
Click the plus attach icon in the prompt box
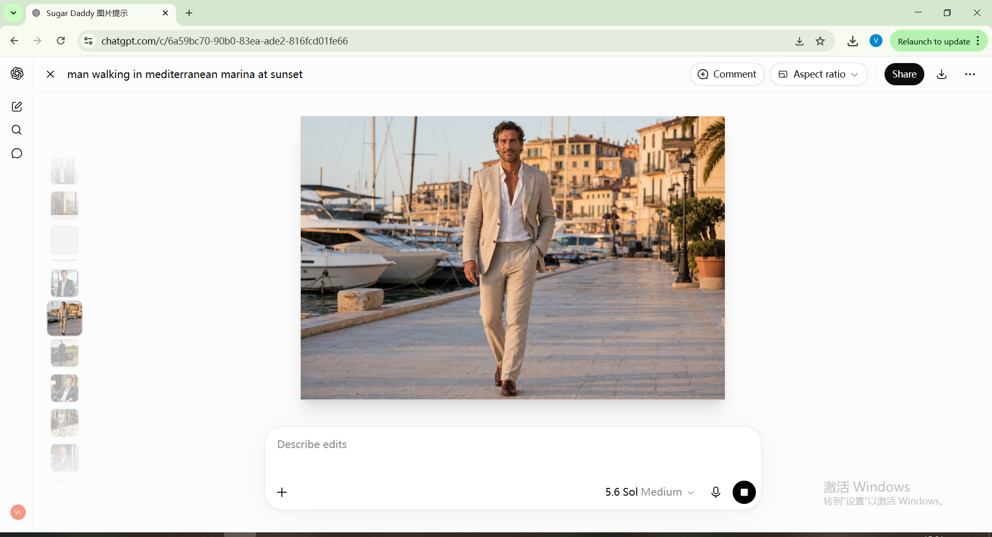click(282, 492)
